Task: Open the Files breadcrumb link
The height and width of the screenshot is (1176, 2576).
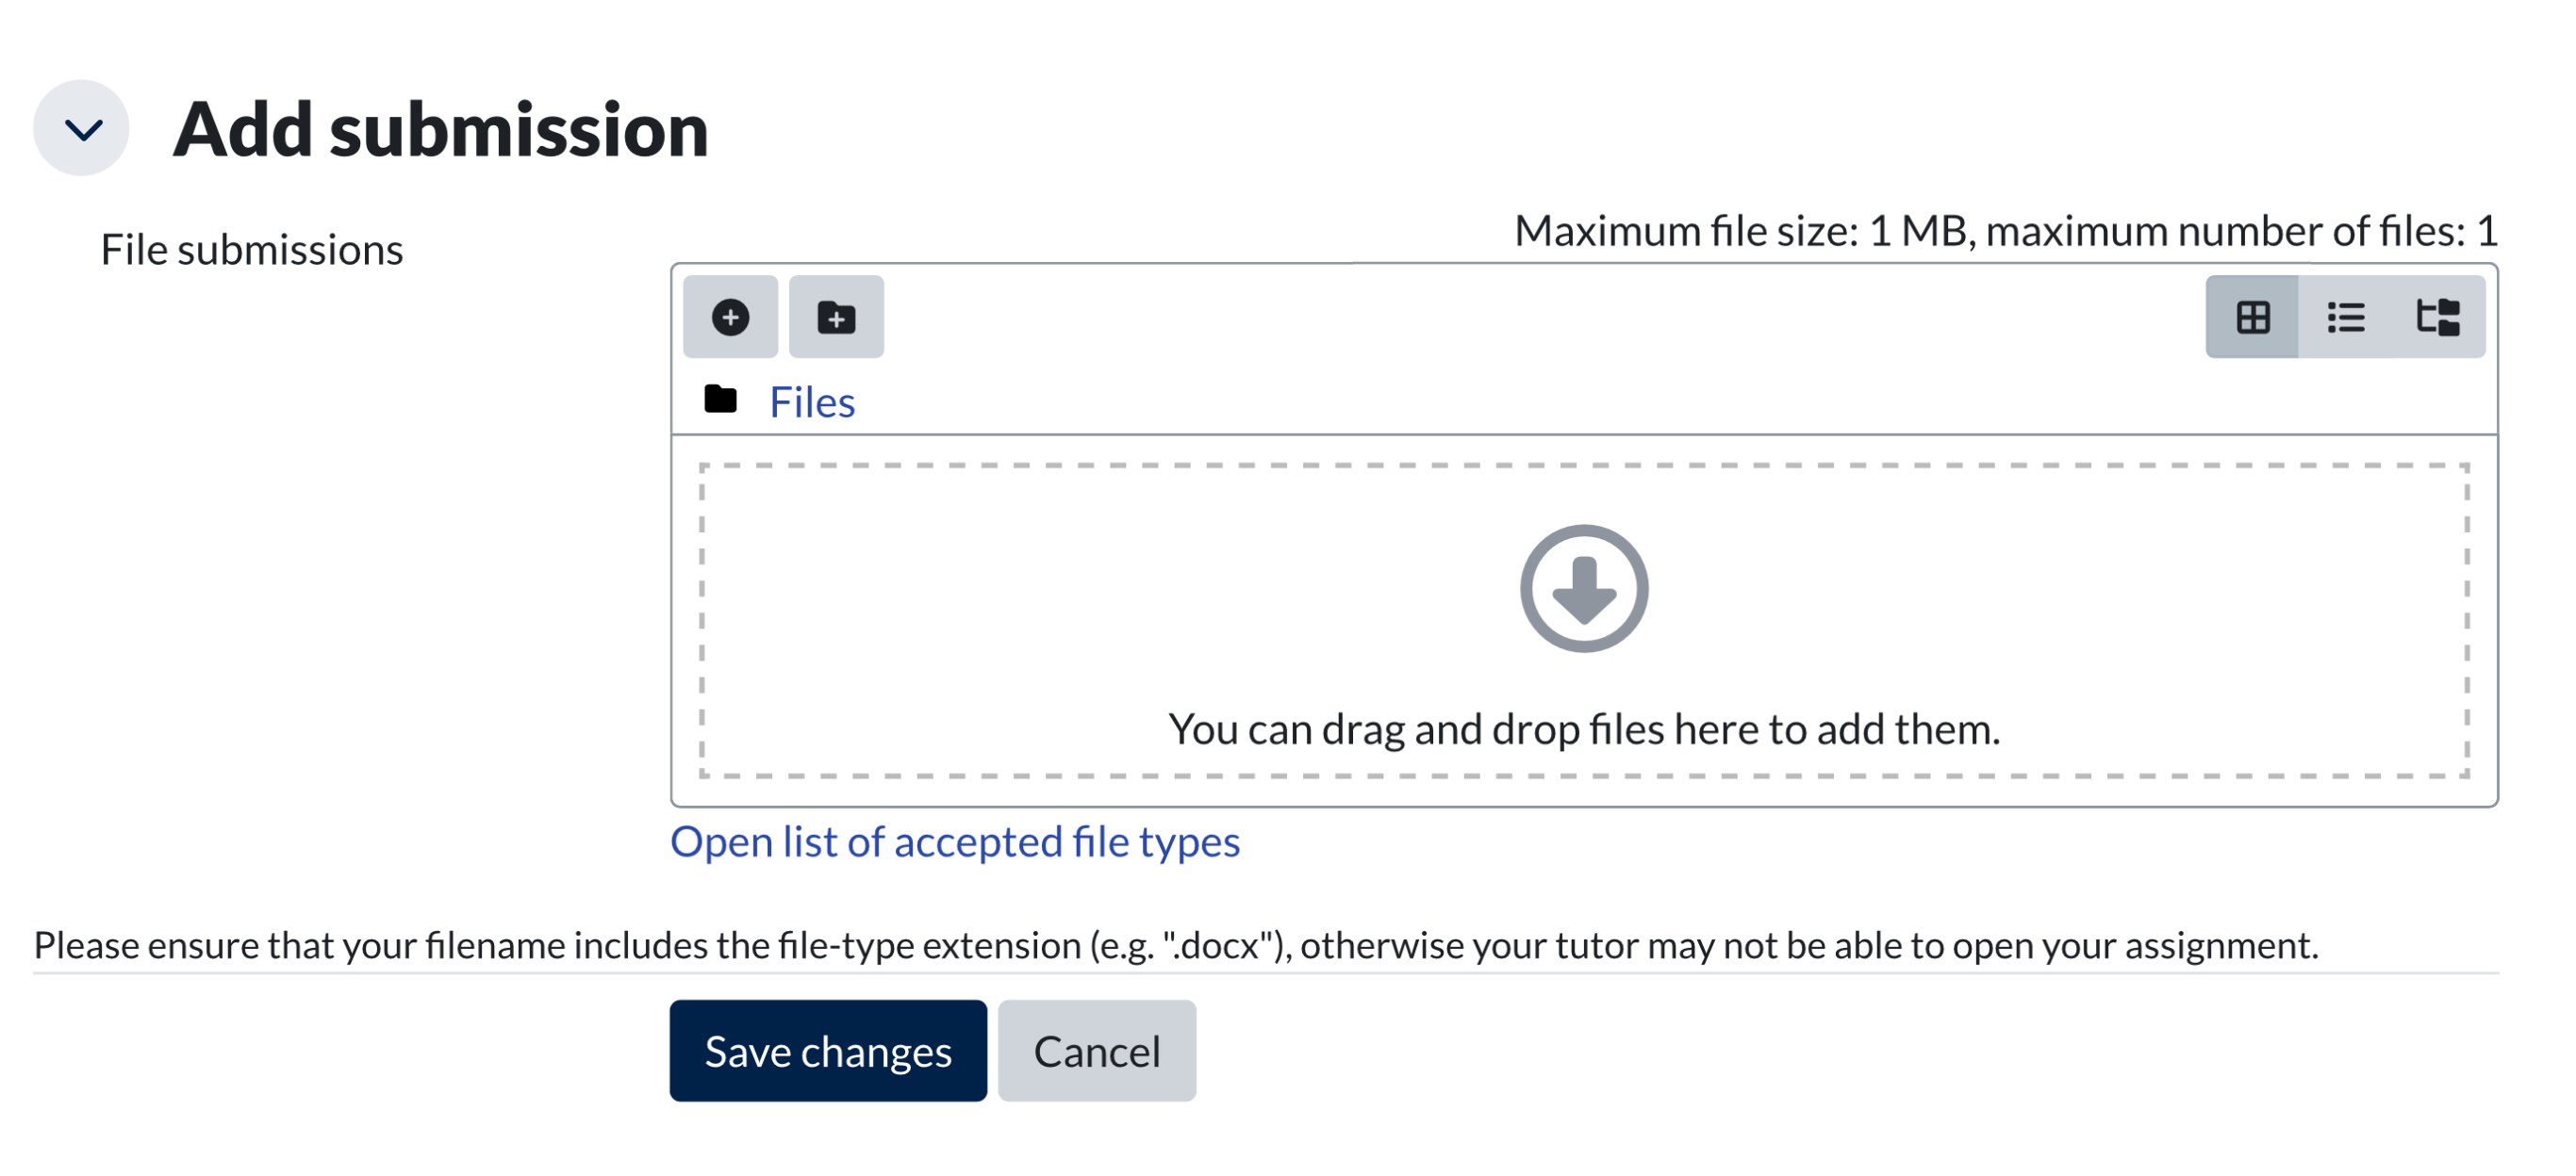Action: coord(811,402)
